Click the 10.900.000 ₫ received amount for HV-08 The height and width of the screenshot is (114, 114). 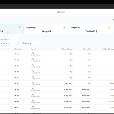(86, 102)
